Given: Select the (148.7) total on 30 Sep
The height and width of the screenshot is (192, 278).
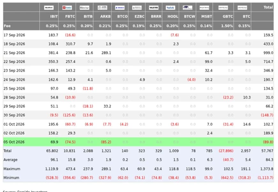Looking at the screenshot, I should point(267,115).
